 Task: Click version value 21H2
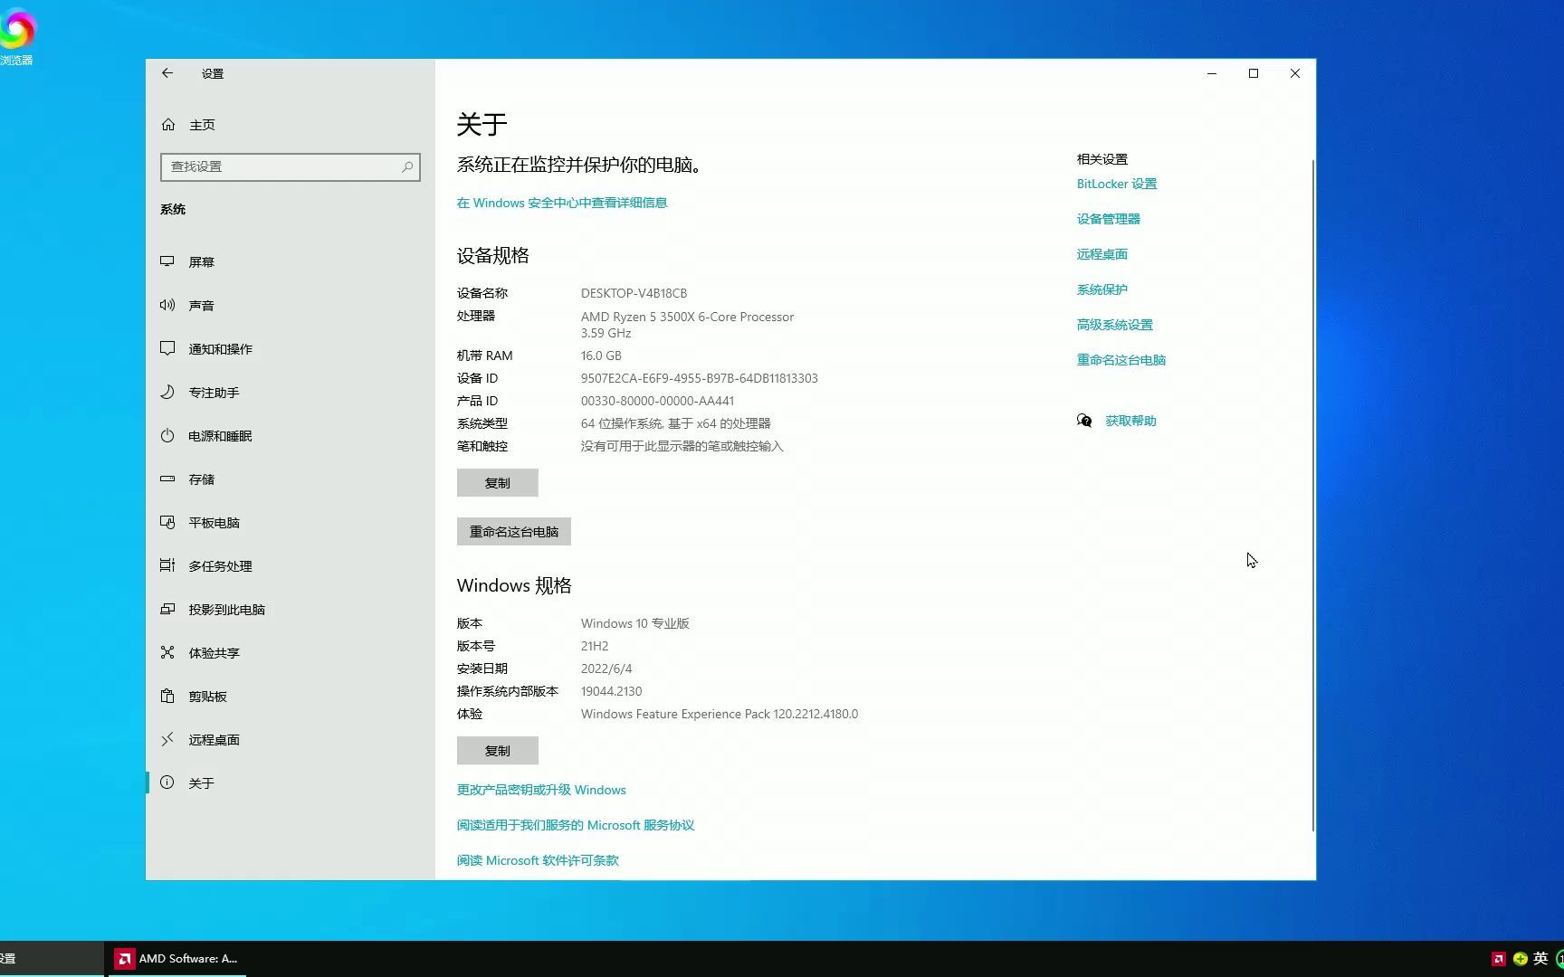tap(595, 646)
